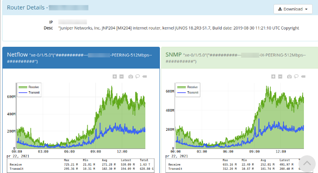Toggle Transmit trace in SNMP legend
Image resolution: width=318 pixels, height=173 pixels.
[x=188, y=93]
